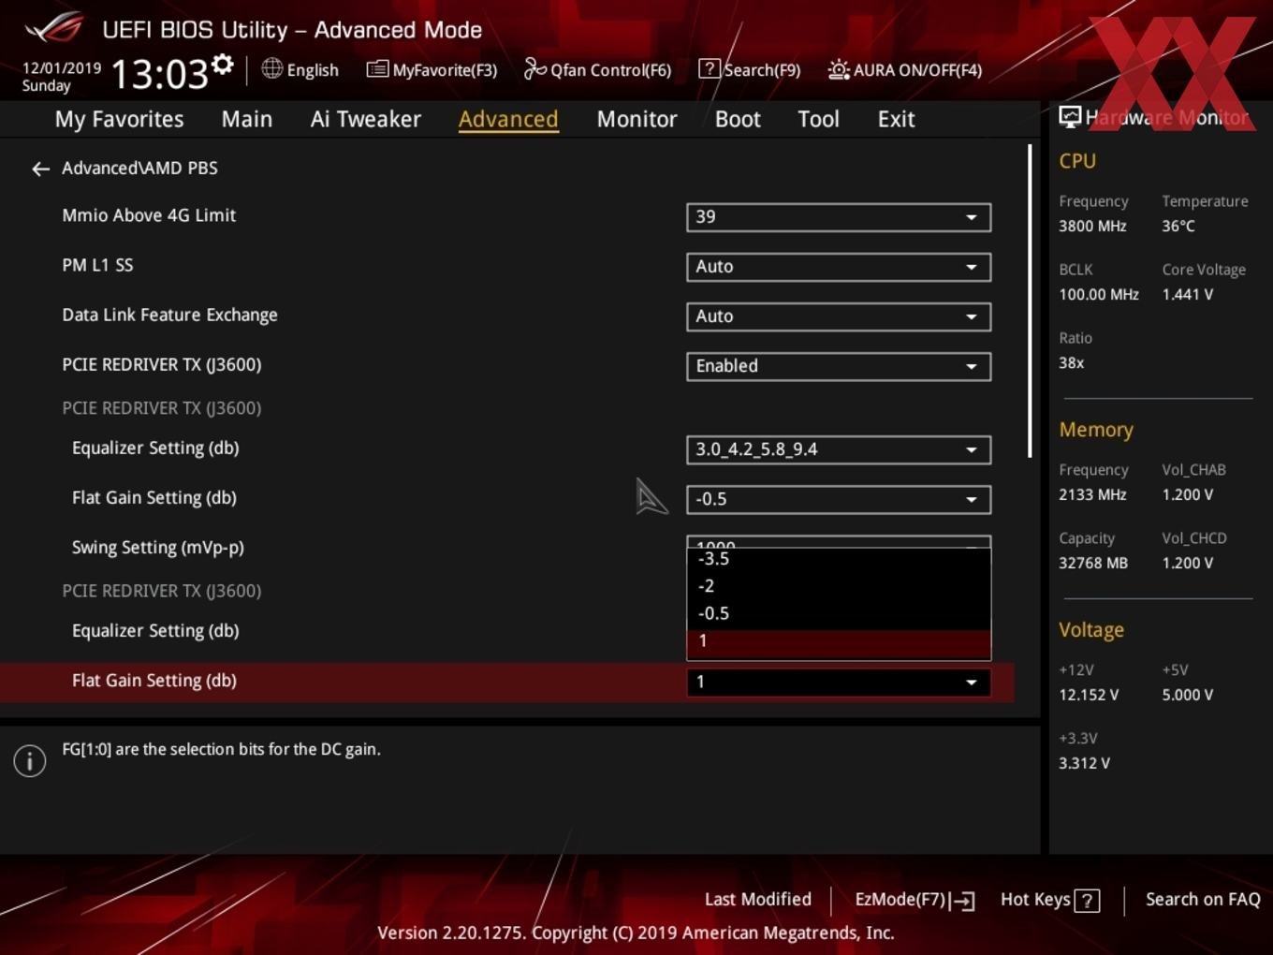The height and width of the screenshot is (955, 1273).
Task: Click CPU frequency value 3800 MHz
Action: [x=1092, y=227]
